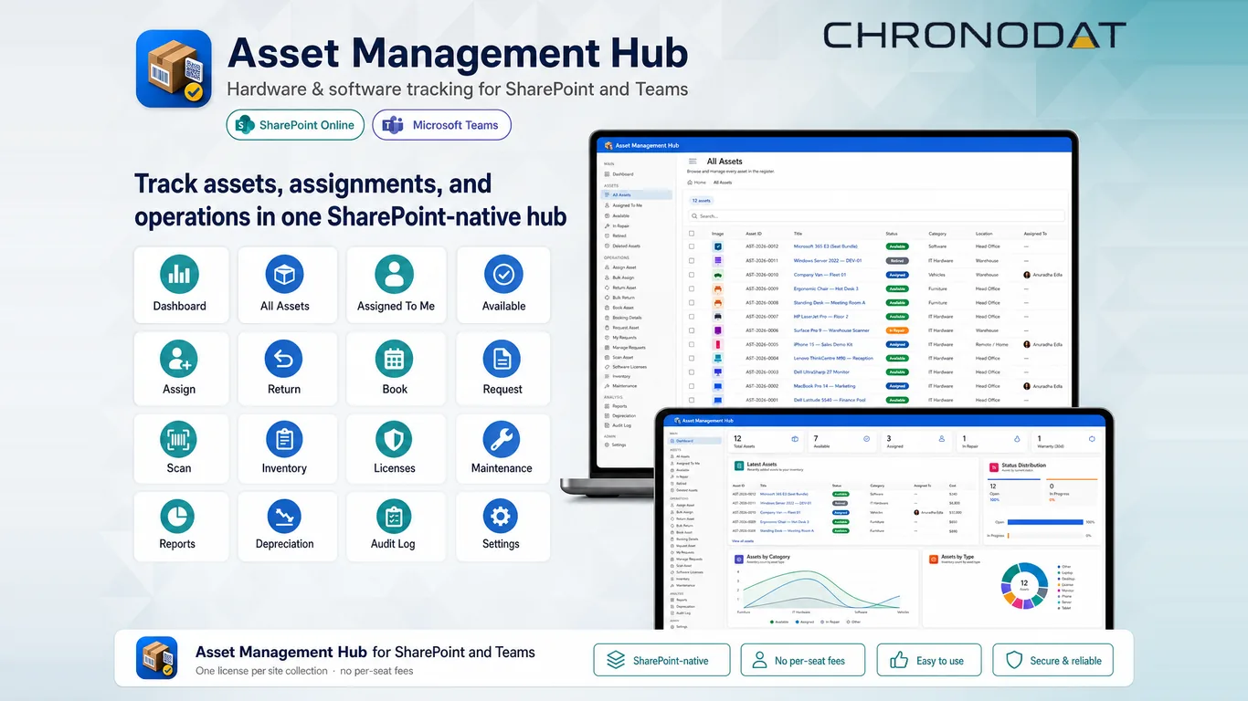This screenshot has width=1248, height=701.
Task: Click the Asset Management Hub box logo at top
Action: (x=174, y=68)
